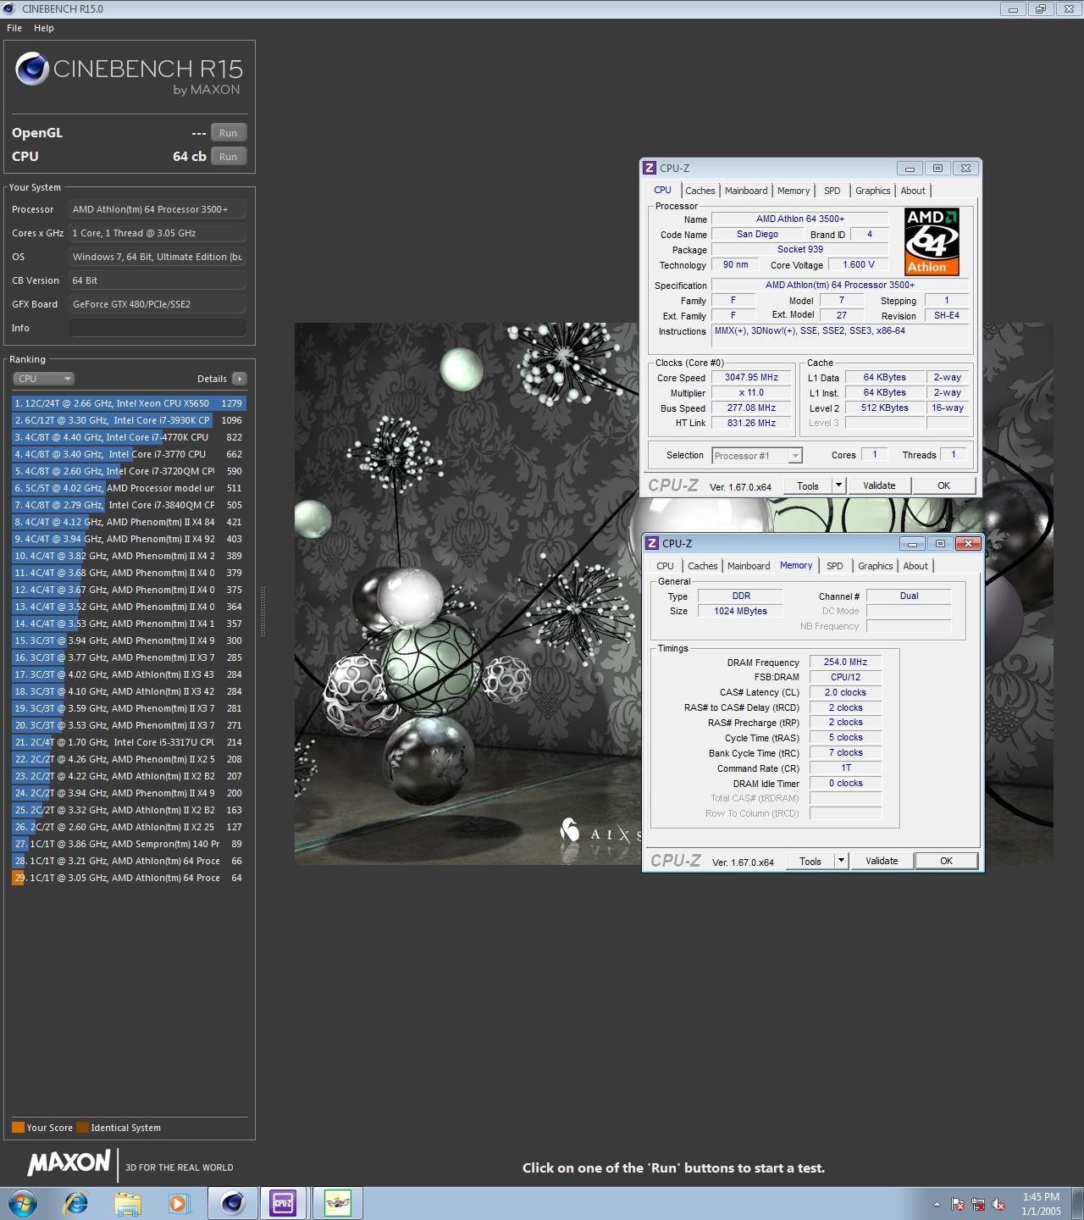The width and height of the screenshot is (1084, 1220).
Task: Open the Windows Start orb
Action: tap(22, 1203)
